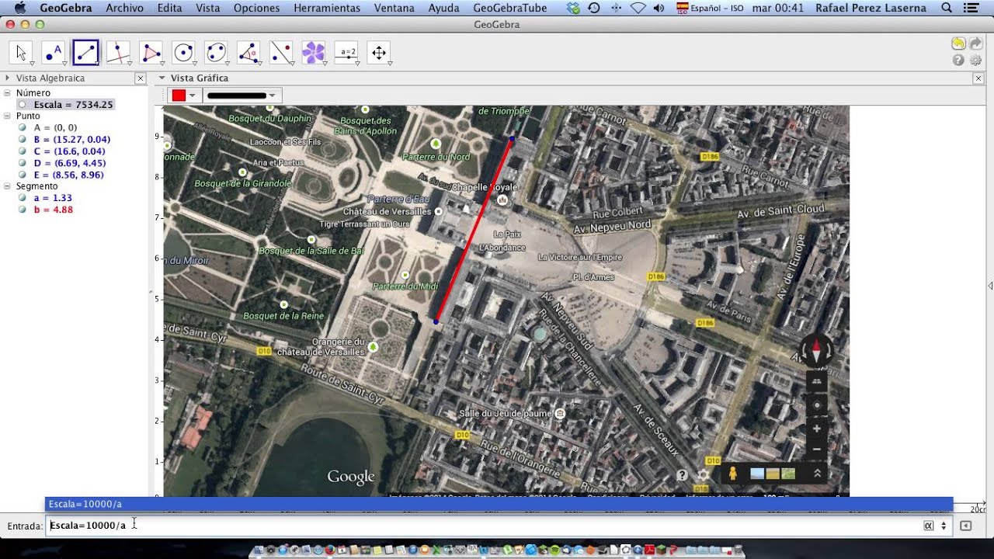Select the purple flower special objects tool
Viewport: 994px width, 559px height.
(314, 53)
